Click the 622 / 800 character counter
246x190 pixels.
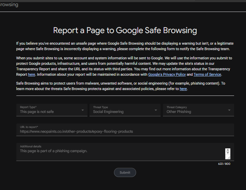224,164
